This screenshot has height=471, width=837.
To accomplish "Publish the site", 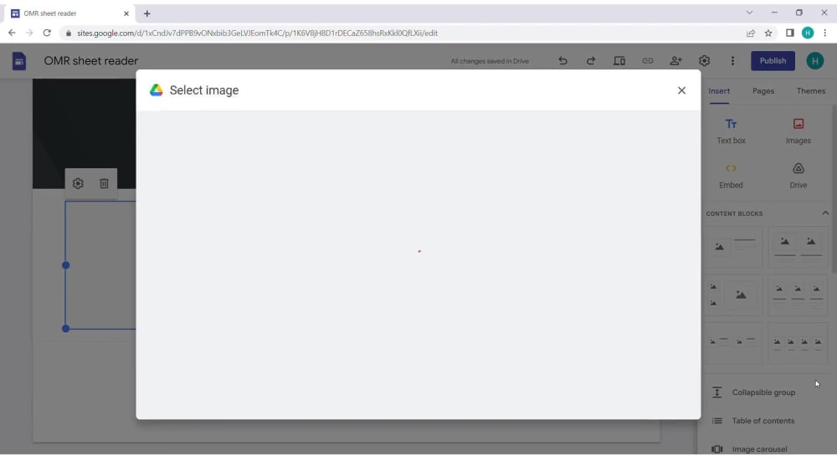I will (773, 61).
